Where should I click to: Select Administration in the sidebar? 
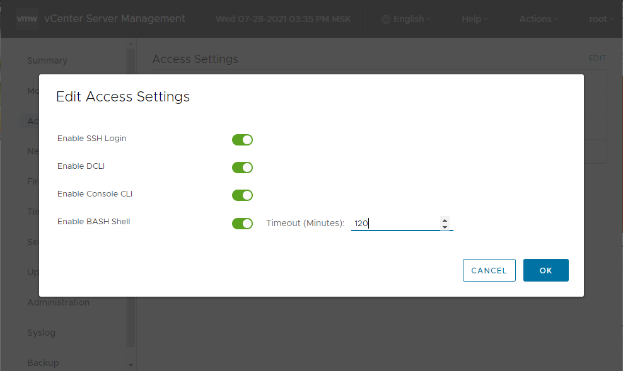pyautogui.click(x=58, y=302)
